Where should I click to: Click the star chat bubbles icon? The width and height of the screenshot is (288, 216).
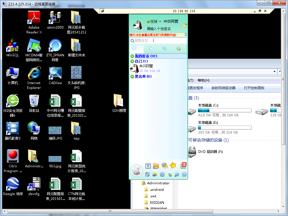[x=164, y=166]
